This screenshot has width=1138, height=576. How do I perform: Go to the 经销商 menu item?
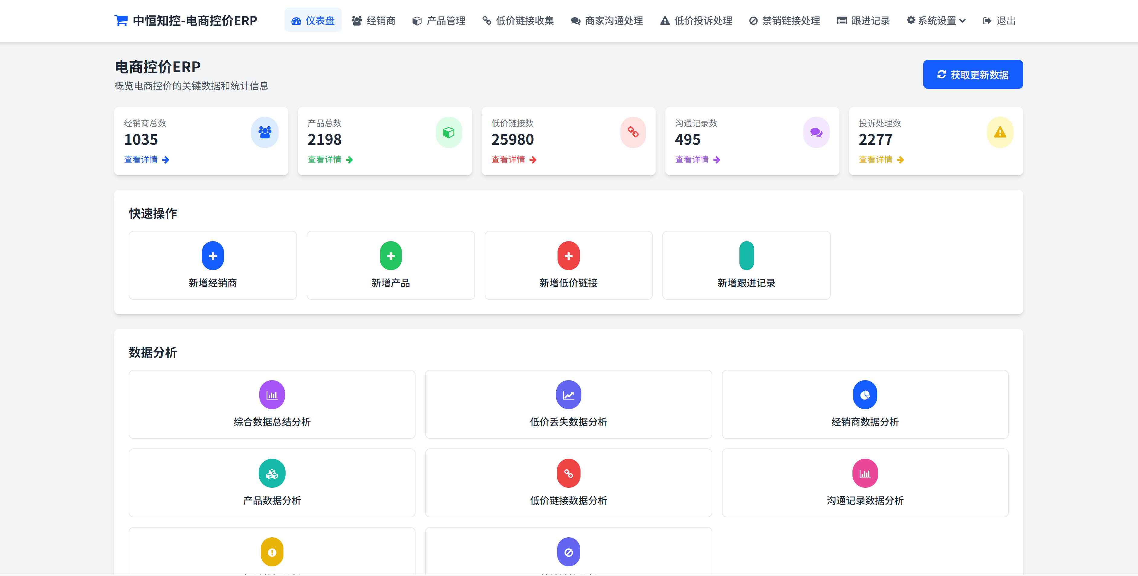point(373,21)
